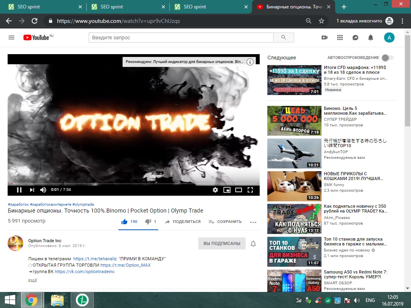Click the Chrome taskbar icon

[31, 300]
